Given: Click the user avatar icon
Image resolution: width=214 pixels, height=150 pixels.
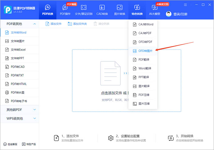Looking at the screenshot, I should pyautogui.click(x=169, y=14).
